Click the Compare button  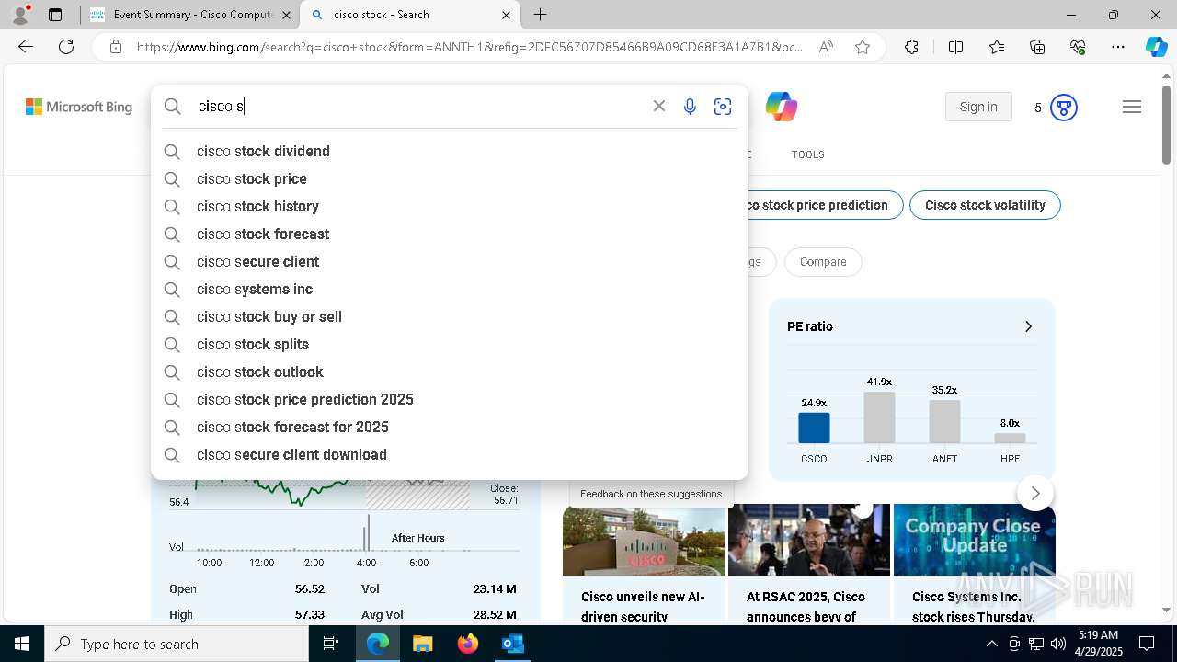823,262
